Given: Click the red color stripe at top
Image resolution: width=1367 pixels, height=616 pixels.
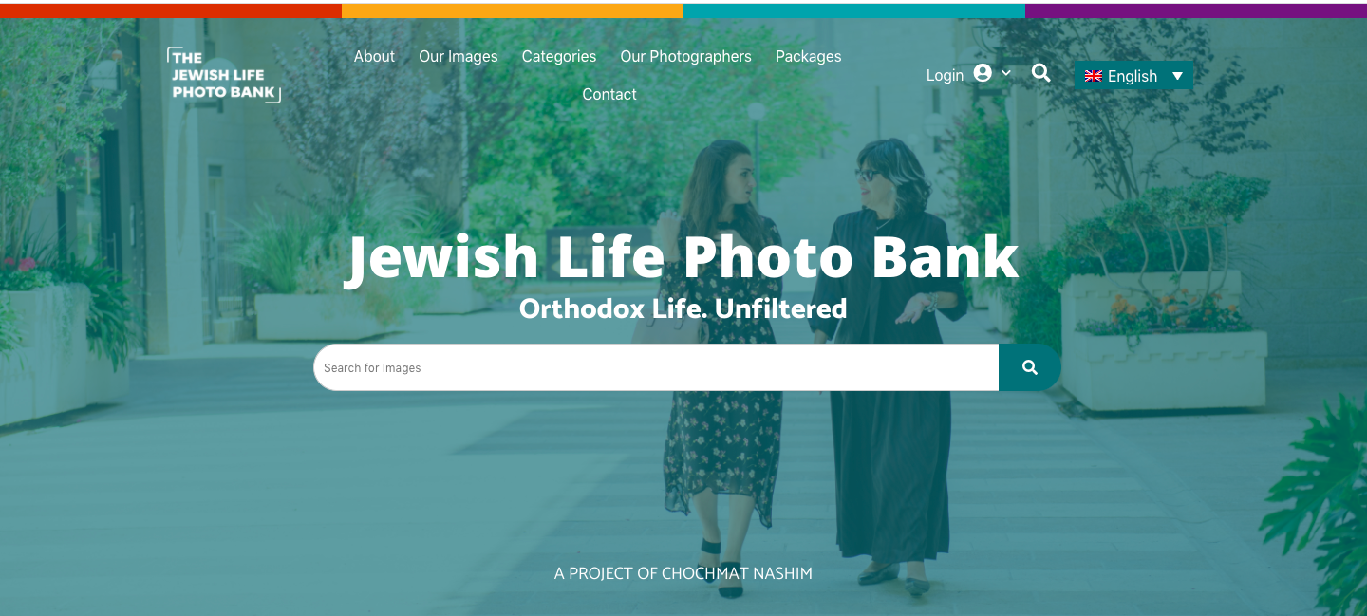Looking at the screenshot, I should pos(171,10).
